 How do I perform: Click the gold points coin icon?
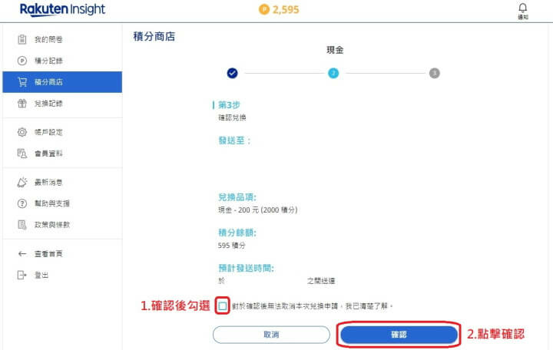click(x=263, y=9)
